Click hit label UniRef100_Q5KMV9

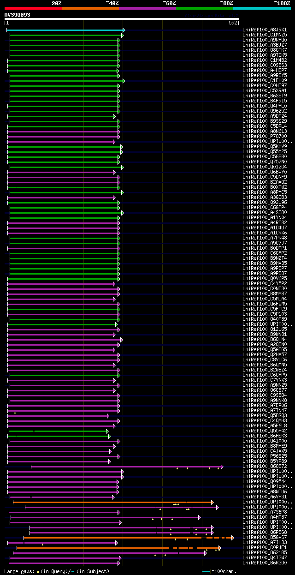pyautogui.click(x=265, y=147)
